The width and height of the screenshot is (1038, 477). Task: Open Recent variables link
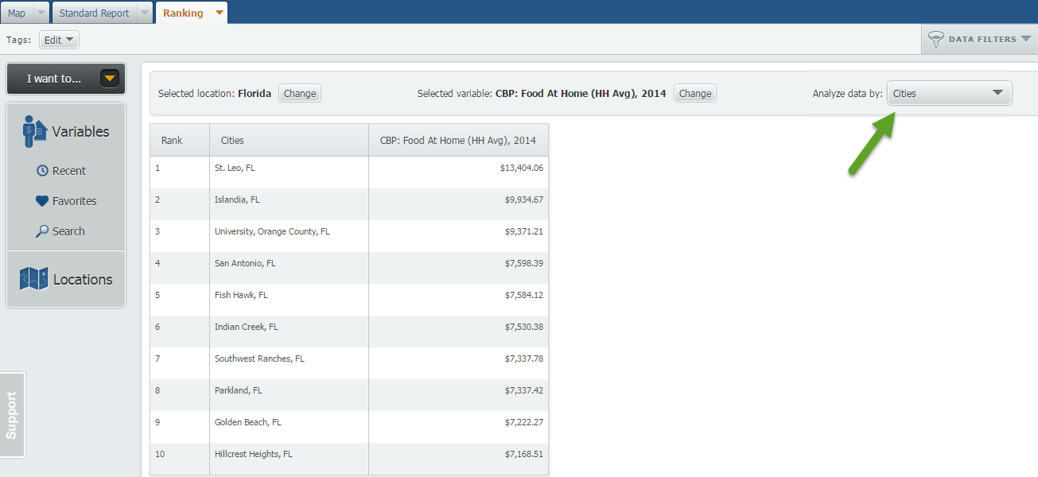tap(69, 171)
